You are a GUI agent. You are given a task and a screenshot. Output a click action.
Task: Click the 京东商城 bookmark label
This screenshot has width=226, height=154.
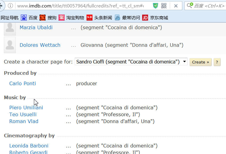[x=159, y=18]
